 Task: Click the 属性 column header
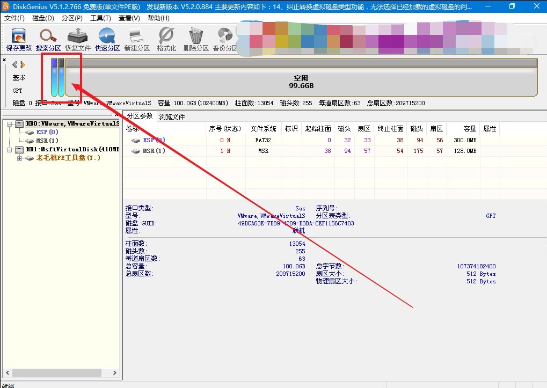(490, 129)
